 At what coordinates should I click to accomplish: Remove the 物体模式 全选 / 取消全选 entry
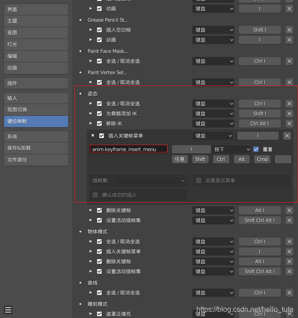coord(289,242)
